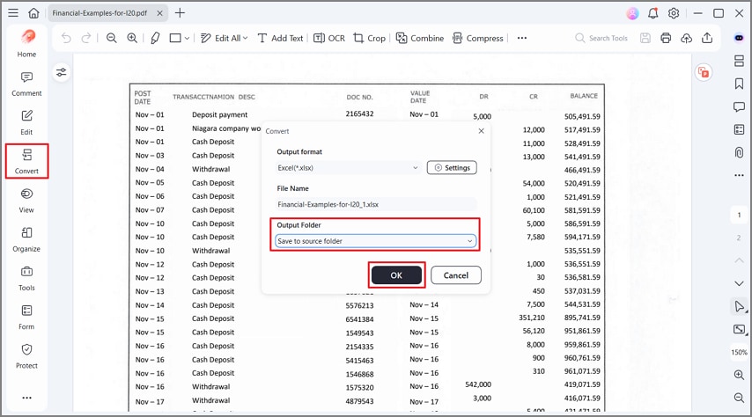
Task: Open the Form sidebar item
Action: coord(26,318)
